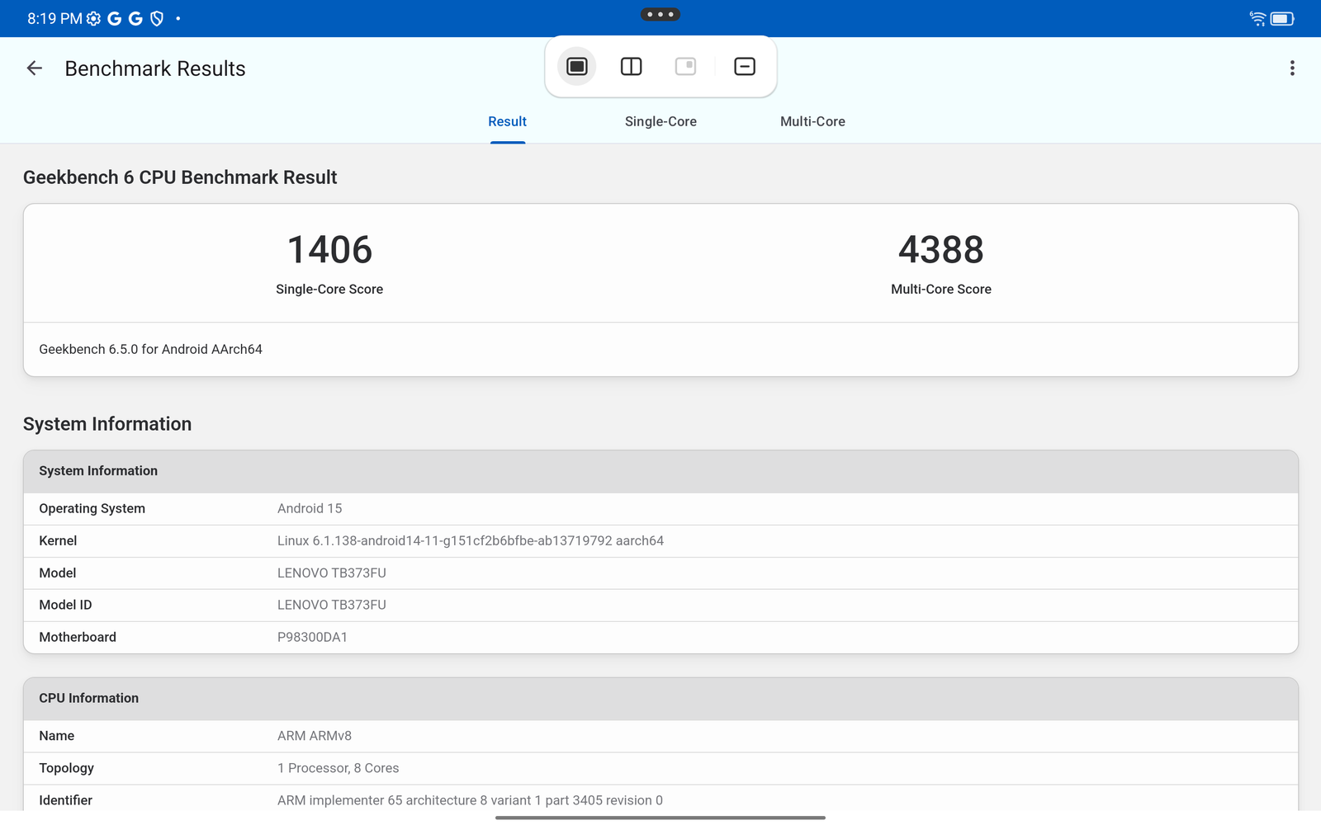This screenshot has width=1321, height=825.
Task: Click the settings gear in status bar
Action: 93,18
